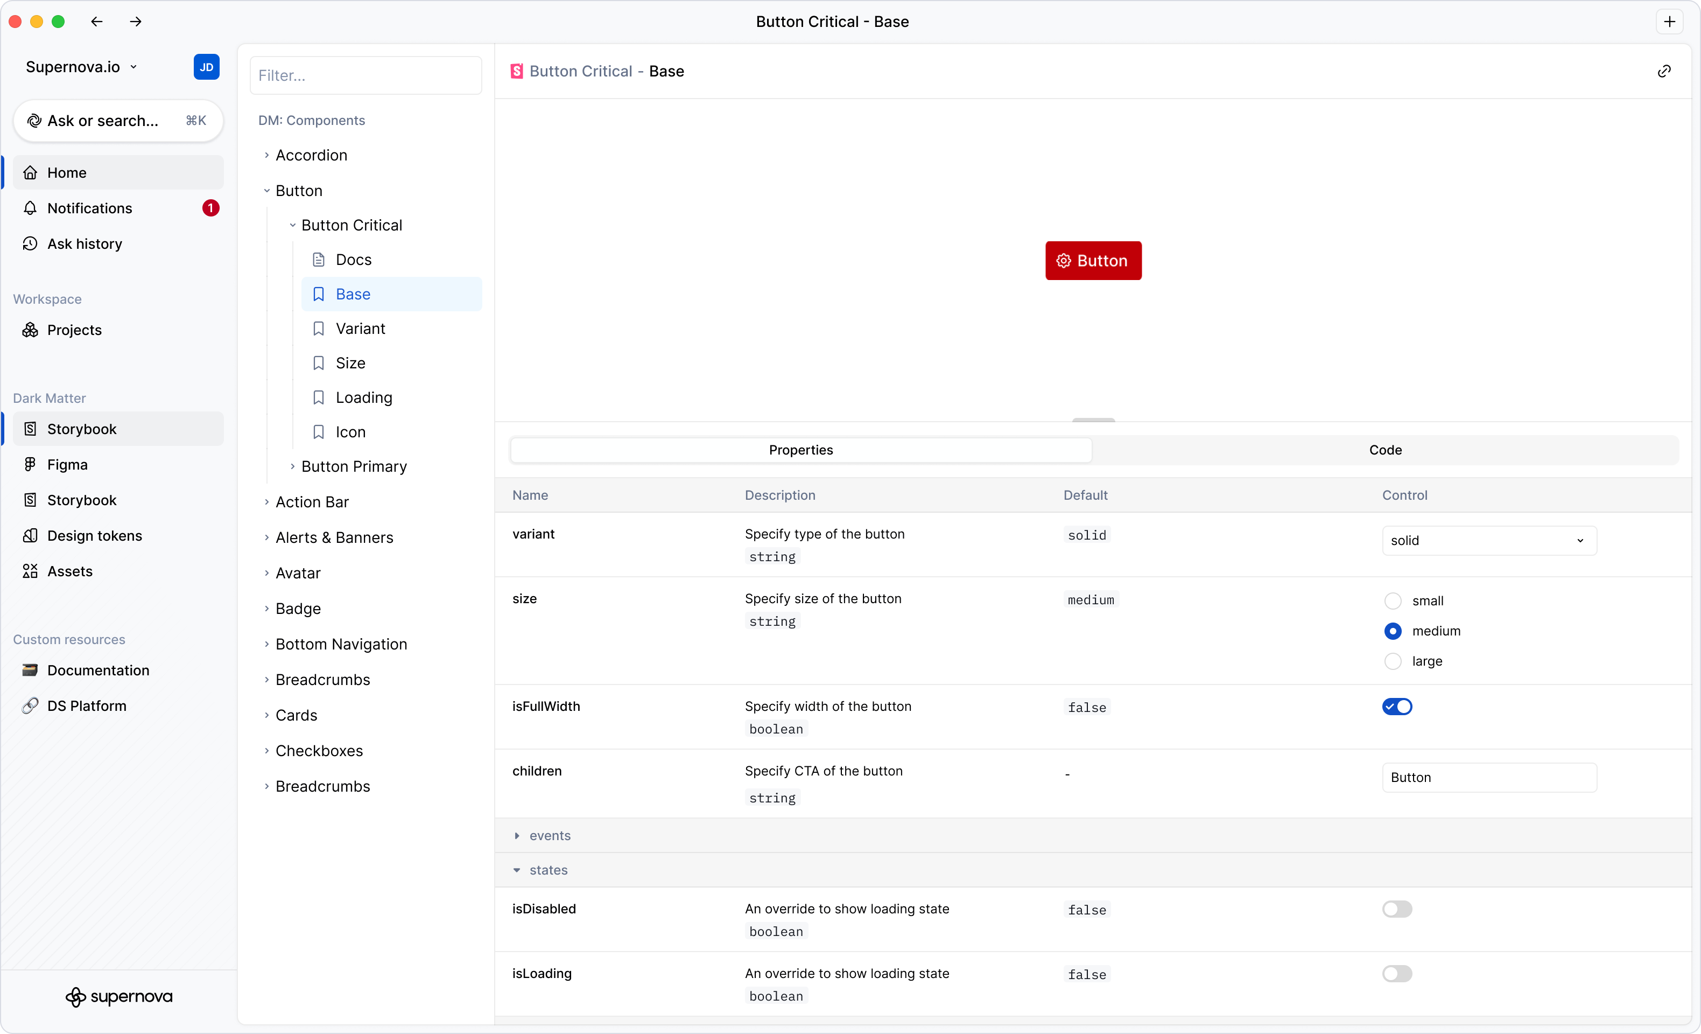The image size is (1701, 1034).
Task: Switch to the Code tab
Action: point(1385,450)
